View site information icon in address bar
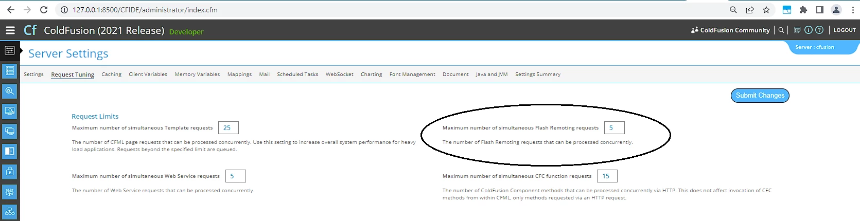Image resolution: width=860 pixels, height=221 pixels. 64,10
